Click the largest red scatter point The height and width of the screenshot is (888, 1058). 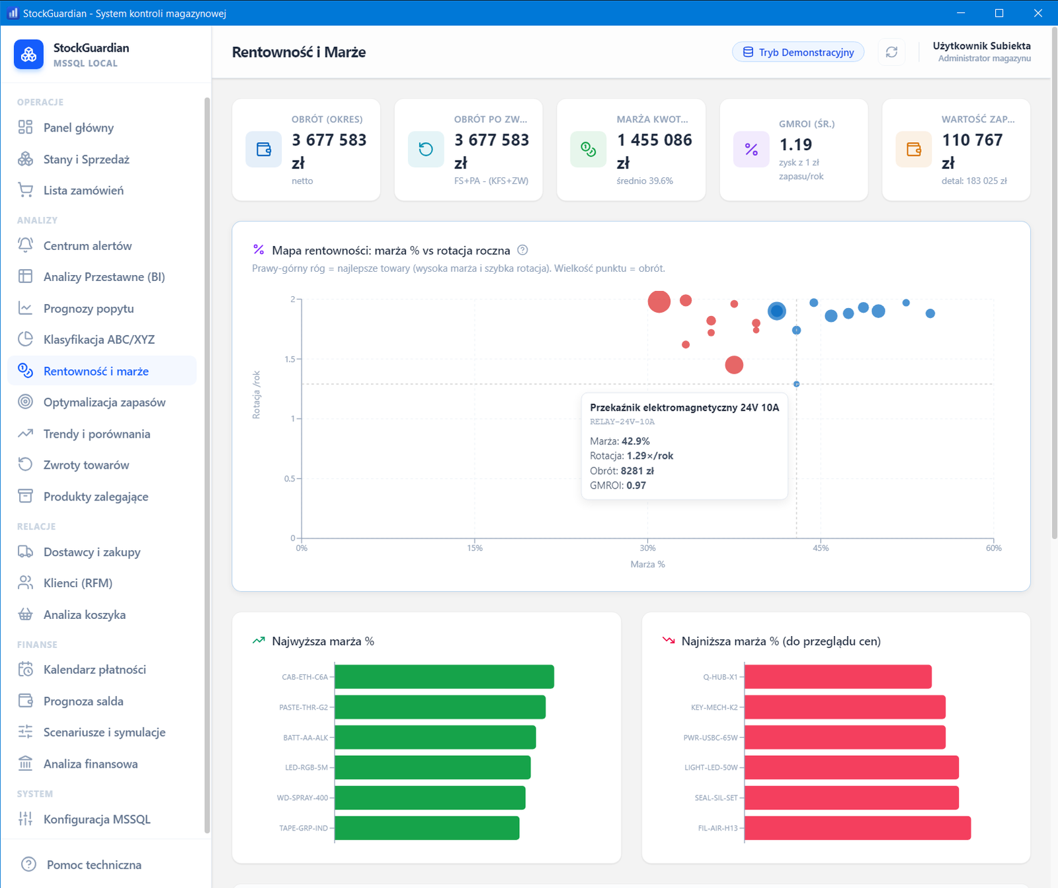tap(659, 302)
